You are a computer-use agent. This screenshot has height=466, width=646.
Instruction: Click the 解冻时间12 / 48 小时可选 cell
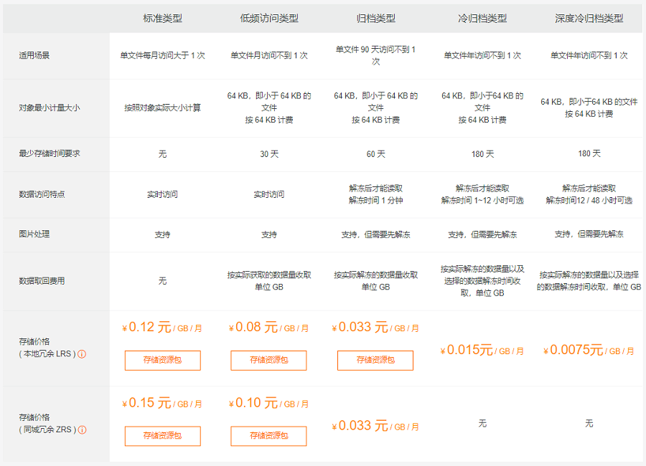tap(589, 201)
